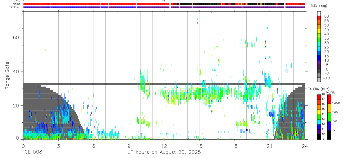Click the '21' tick on UT hours axis
Image resolution: width=343 pixels, height=158 pixels.
[x=270, y=146]
